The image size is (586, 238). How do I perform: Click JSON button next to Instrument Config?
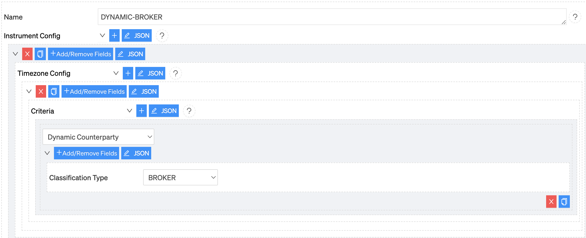137,35
